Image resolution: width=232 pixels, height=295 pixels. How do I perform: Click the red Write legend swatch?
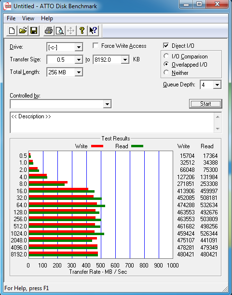[97, 146]
